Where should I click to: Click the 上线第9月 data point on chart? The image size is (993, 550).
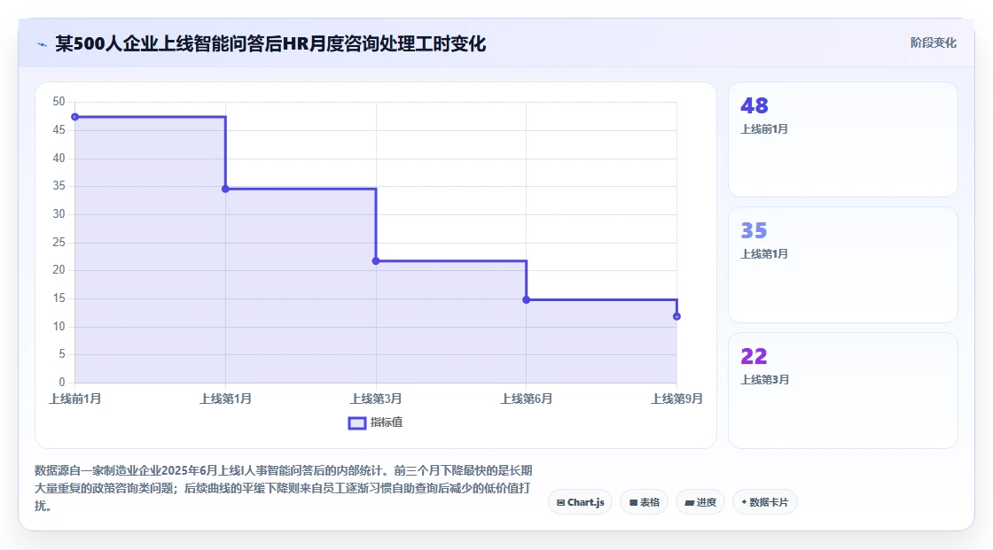(677, 316)
